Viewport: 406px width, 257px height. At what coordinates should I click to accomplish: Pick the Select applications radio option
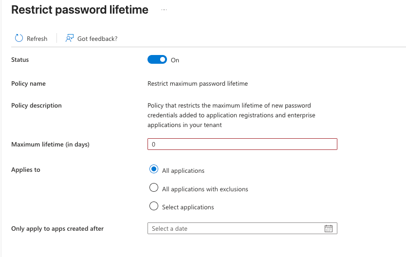click(x=154, y=206)
